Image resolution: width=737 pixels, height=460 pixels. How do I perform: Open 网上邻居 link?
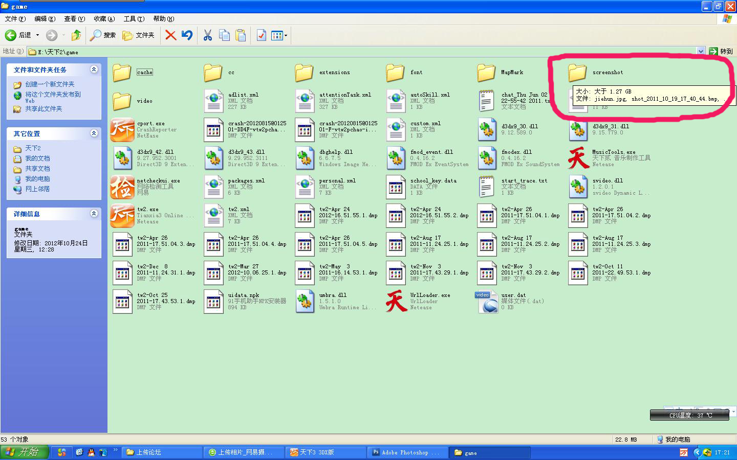(x=37, y=189)
